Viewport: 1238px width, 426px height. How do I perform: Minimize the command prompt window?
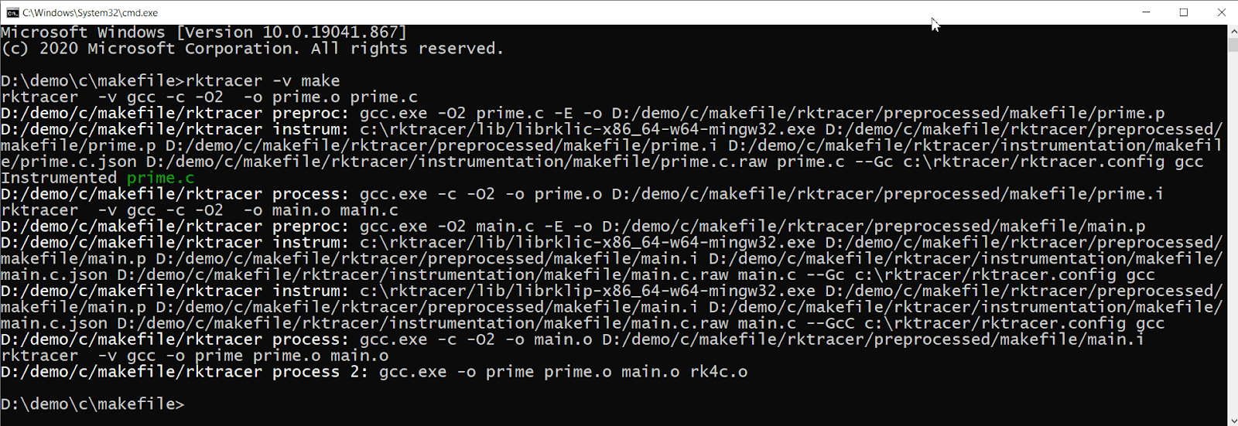(x=1147, y=12)
